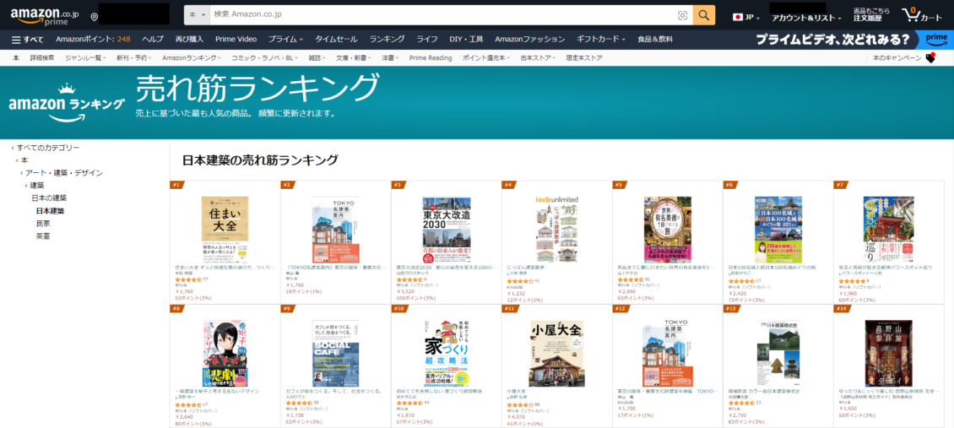Click the orange search magnifier button

[x=703, y=16]
